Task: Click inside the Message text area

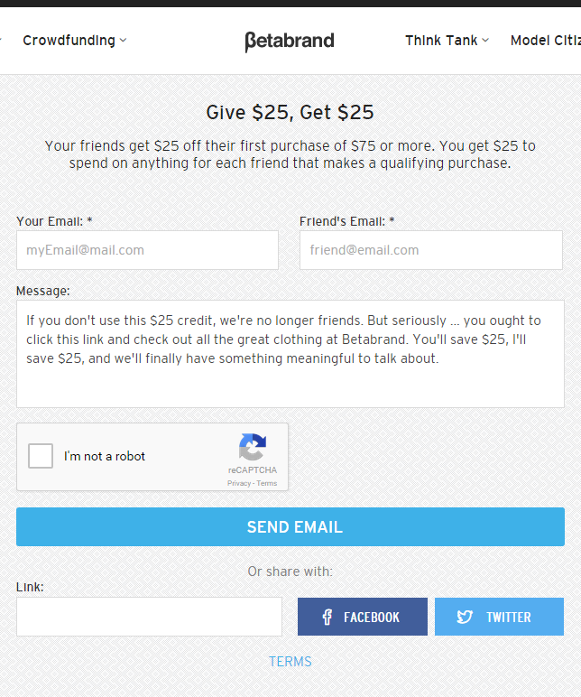Action: click(x=290, y=354)
